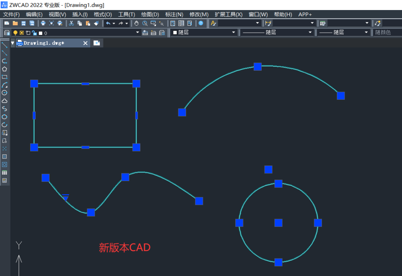Screen dimensions: 402x276
Task: Select the Circle tool in left toolbar
Action: (x=4, y=93)
